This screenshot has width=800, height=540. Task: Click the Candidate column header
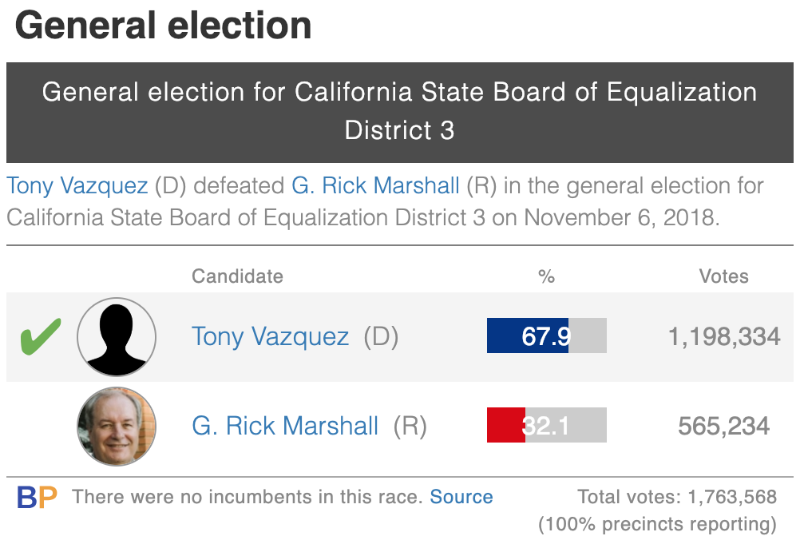(x=237, y=276)
